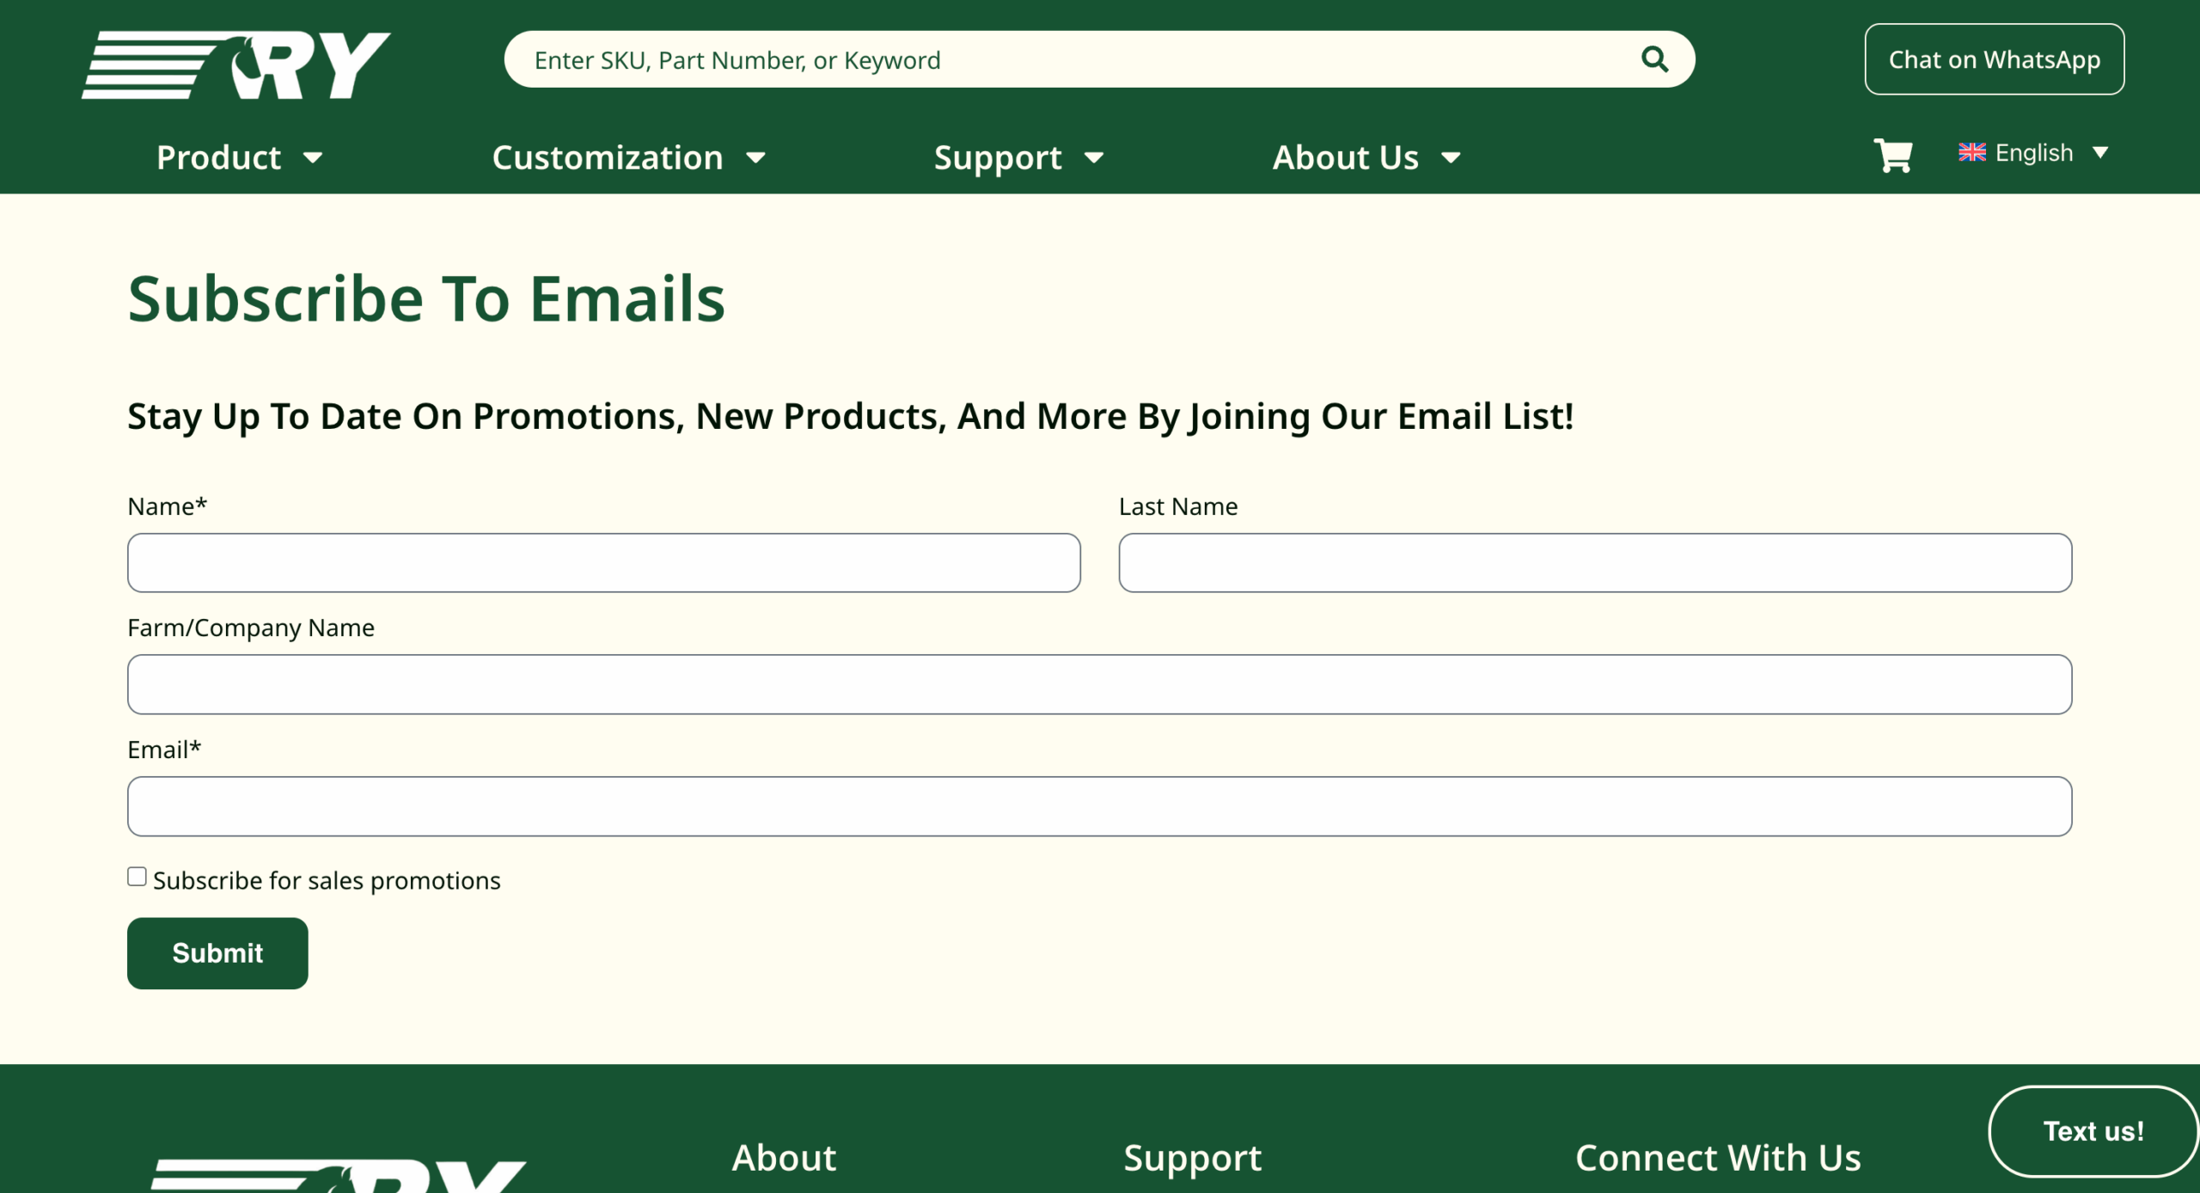2200x1193 pixels.
Task: Expand the Product dropdown arrow
Action: click(313, 158)
